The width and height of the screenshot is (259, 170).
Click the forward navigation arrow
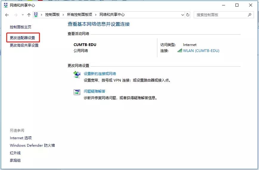tap(16, 15)
